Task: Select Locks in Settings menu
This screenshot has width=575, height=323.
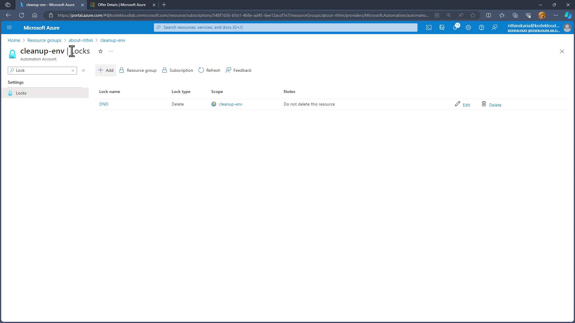Action: pyautogui.click(x=21, y=93)
